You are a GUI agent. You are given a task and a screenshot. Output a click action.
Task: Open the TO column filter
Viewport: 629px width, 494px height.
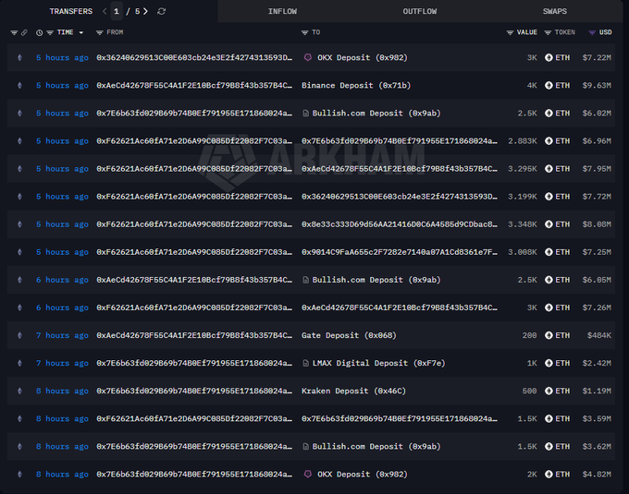(305, 33)
